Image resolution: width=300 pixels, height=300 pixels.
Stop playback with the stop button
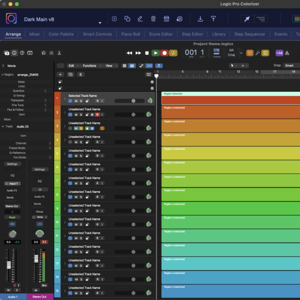(x=147, y=53)
